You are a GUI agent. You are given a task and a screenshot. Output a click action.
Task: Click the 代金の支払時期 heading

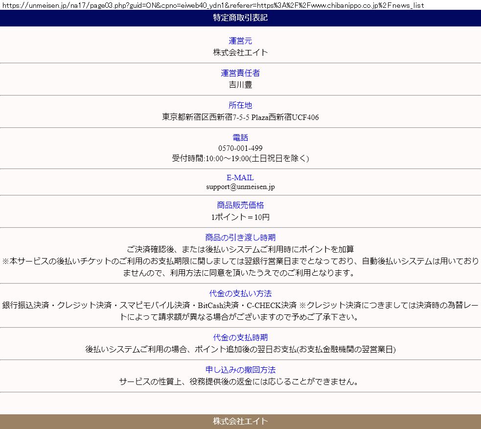pos(240,338)
